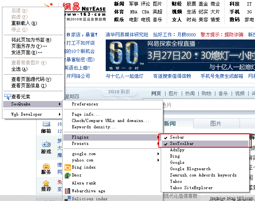The image size is (255, 201).
Task: Click the 推荐 star icon
Action: (x=46, y=183)
